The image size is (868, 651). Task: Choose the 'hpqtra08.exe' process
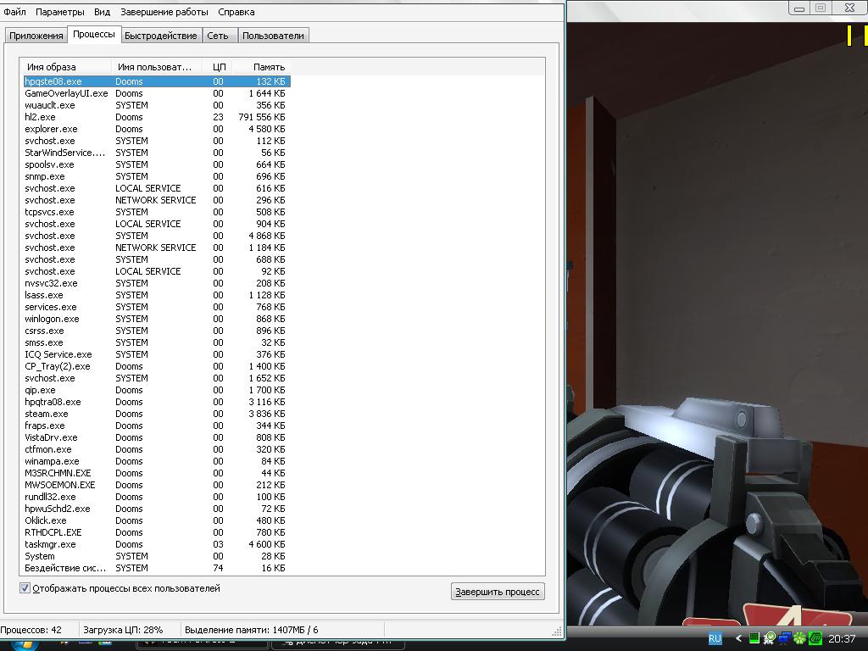click(x=157, y=402)
